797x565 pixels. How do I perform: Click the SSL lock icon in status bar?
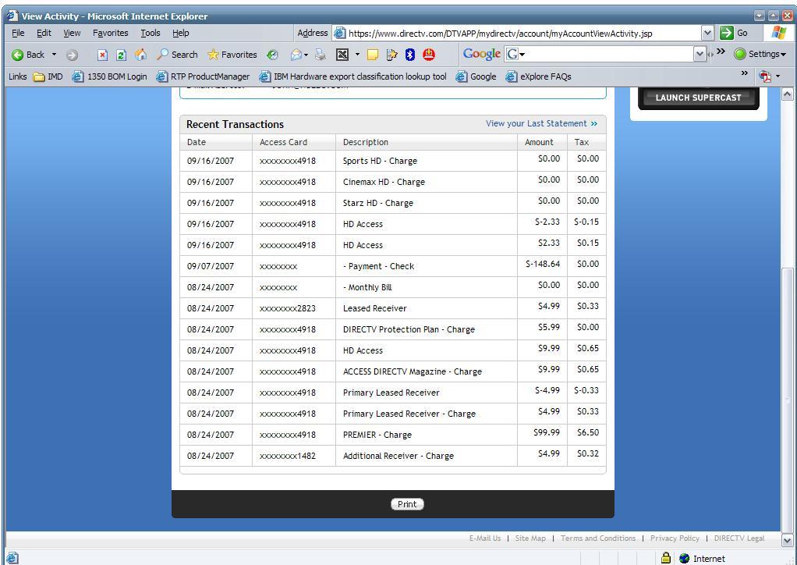(x=666, y=558)
